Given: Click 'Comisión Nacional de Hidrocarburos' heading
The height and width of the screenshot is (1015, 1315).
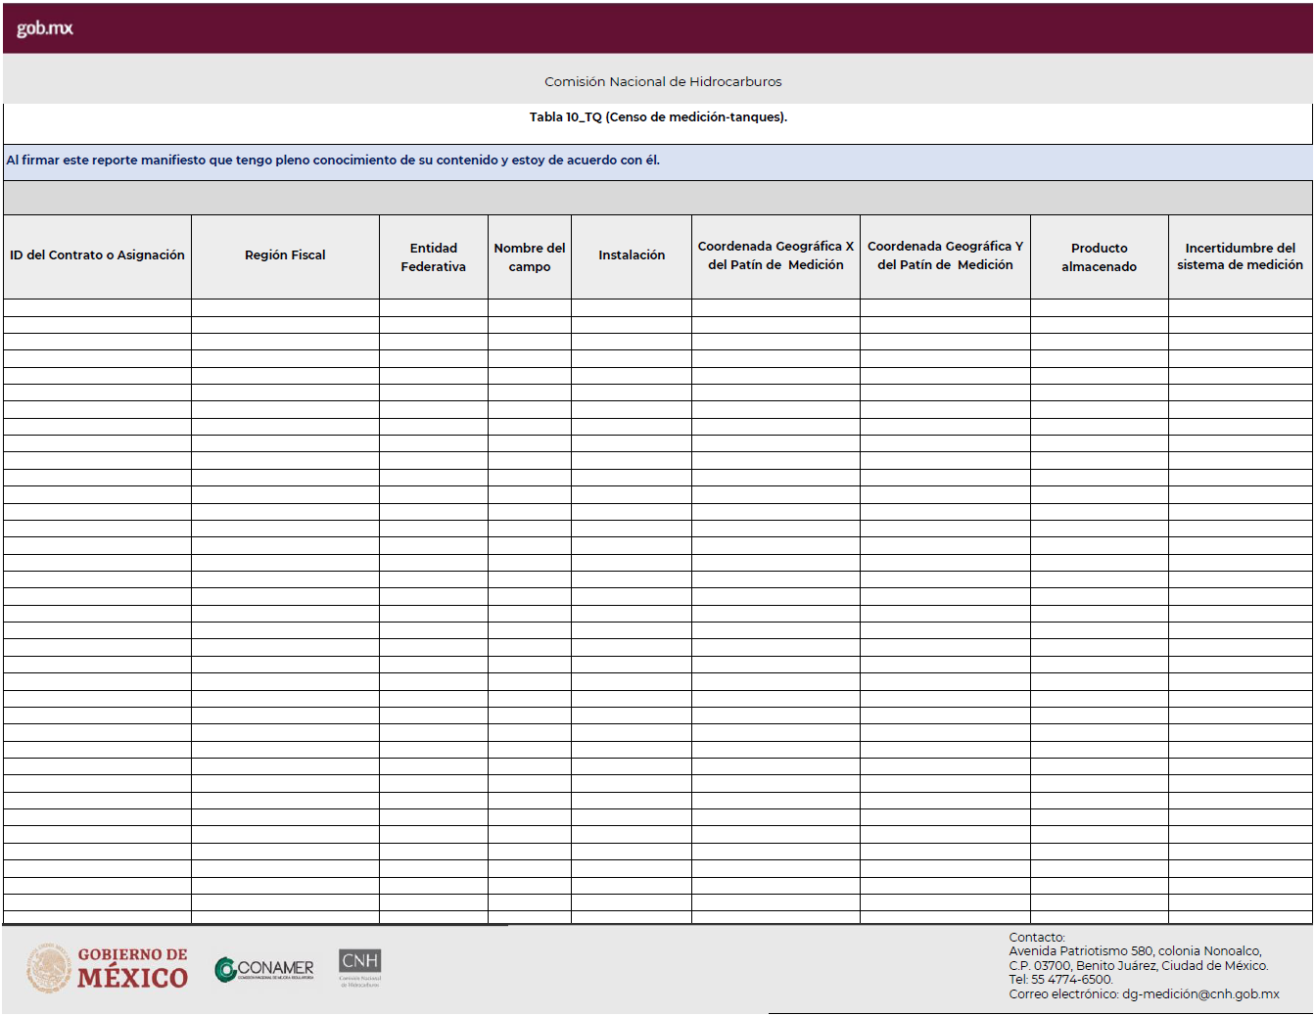Looking at the screenshot, I should pos(663,82).
